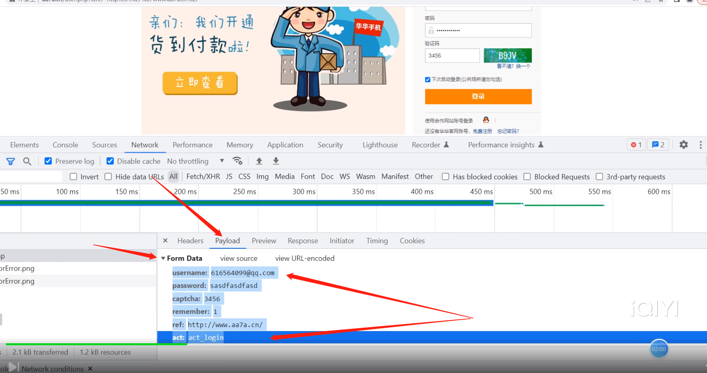707x373 pixels.
Task: Filter requests by Fetch/XHR
Action: [x=203, y=177]
